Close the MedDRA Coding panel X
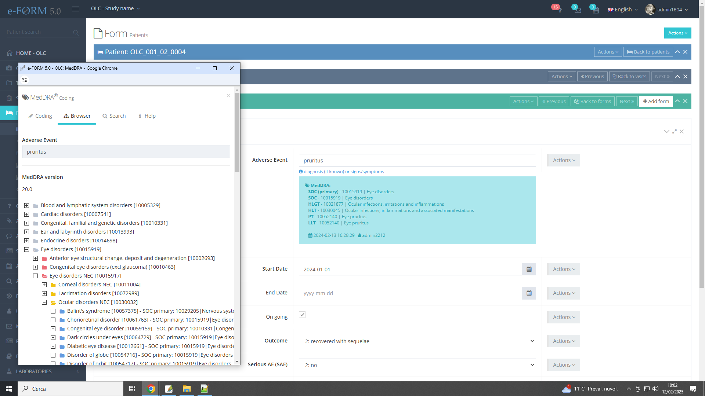Viewport: 705px width, 396px height. click(228, 96)
